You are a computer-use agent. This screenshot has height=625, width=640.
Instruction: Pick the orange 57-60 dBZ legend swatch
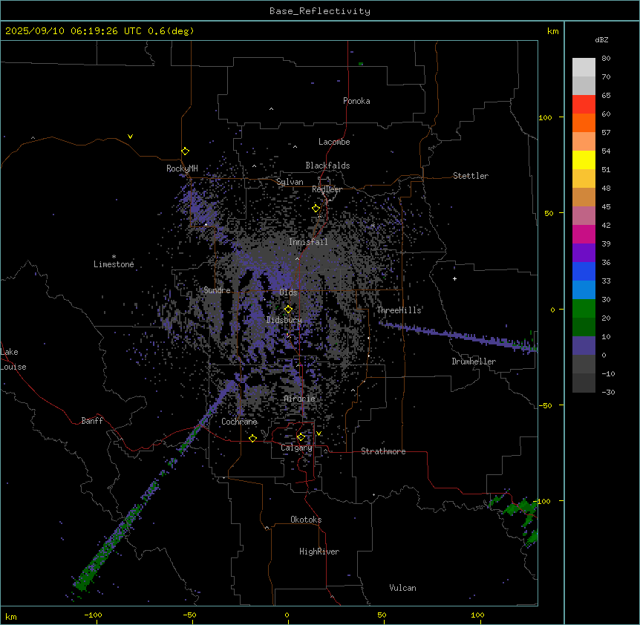[584, 122]
